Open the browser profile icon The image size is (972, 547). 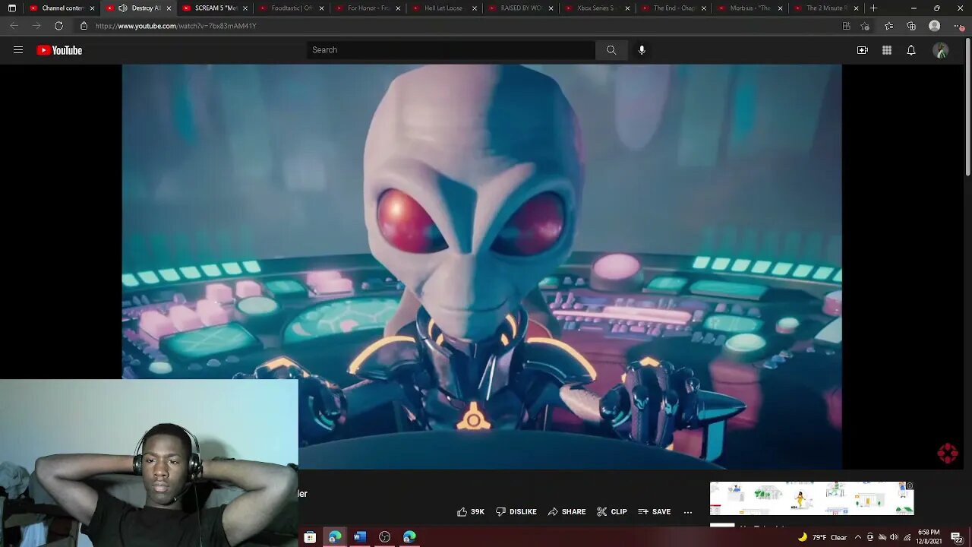click(935, 26)
